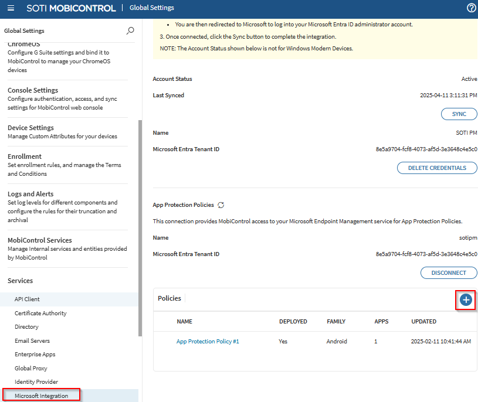Go to Enrollment settings
This screenshot has height=402, width=478.
coord(25,156)
